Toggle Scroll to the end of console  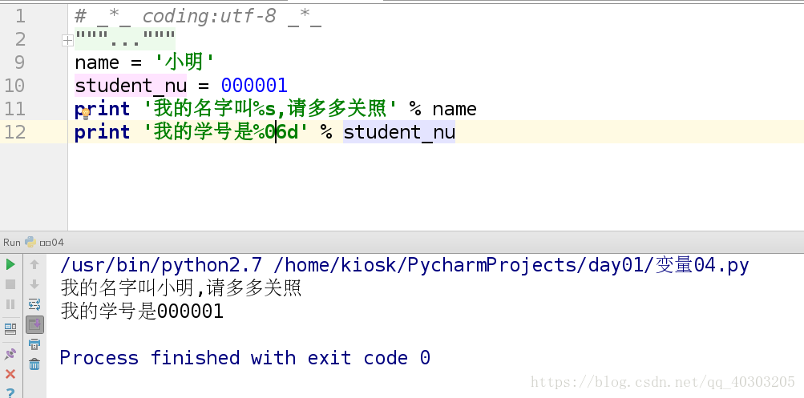point(34,324)
